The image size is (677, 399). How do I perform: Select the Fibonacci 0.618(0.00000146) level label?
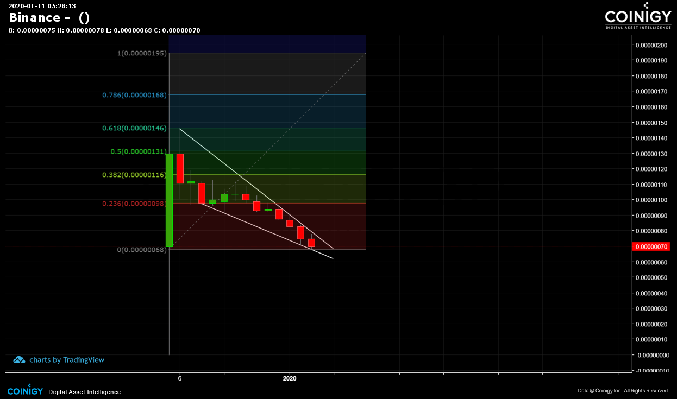(135, 128)
